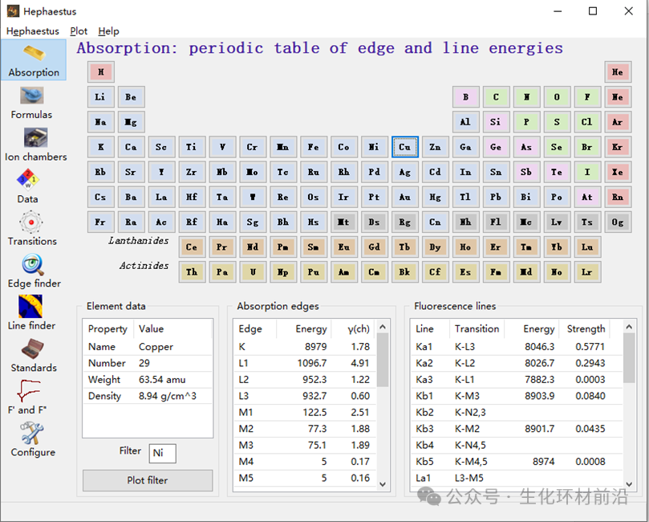Click the Energy column header in Absorption edges
The image size is (649, 522).
pos(305,329)
